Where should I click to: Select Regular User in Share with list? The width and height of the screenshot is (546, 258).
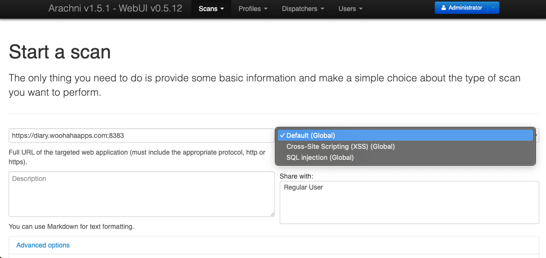click(303, 188)
